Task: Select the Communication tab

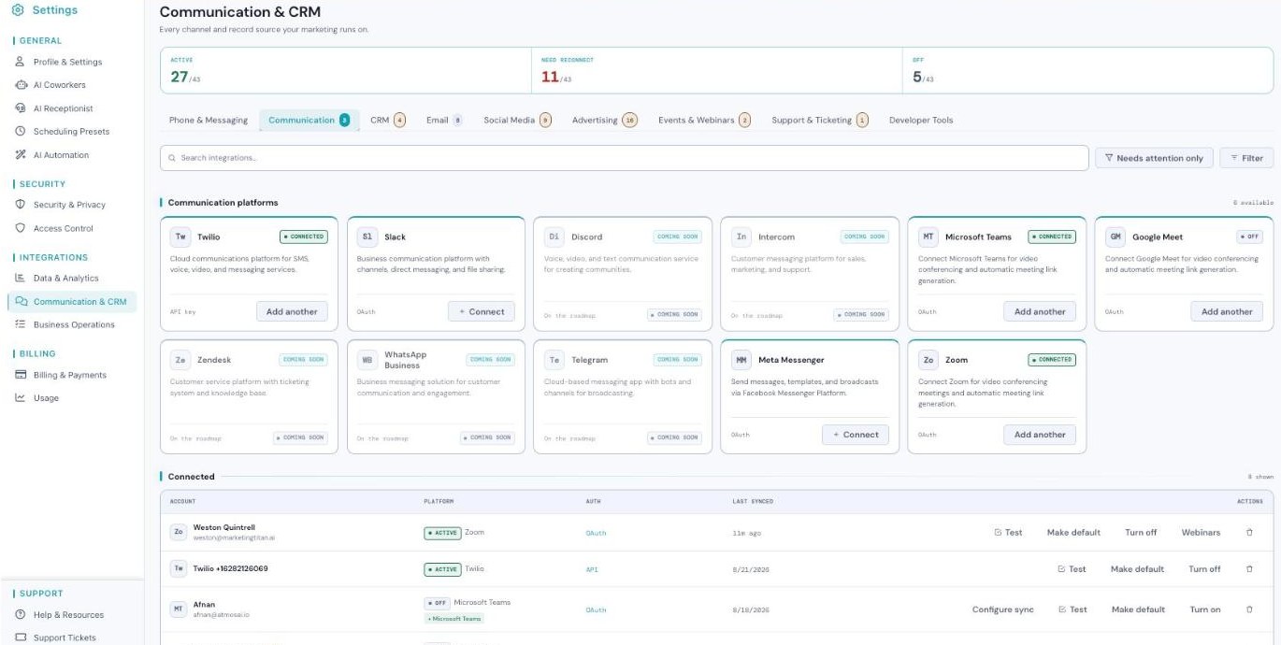Action: click(309, 120)
